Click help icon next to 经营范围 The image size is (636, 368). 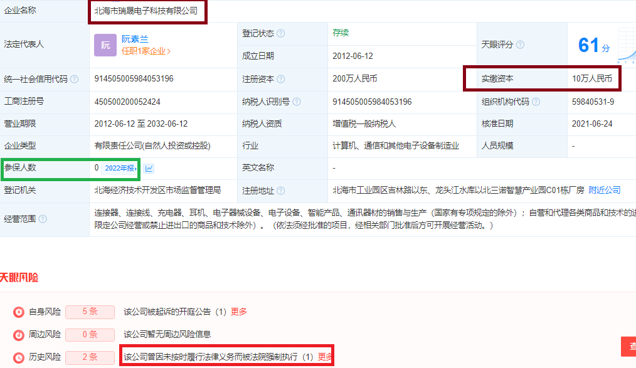(x=43, y=219)
